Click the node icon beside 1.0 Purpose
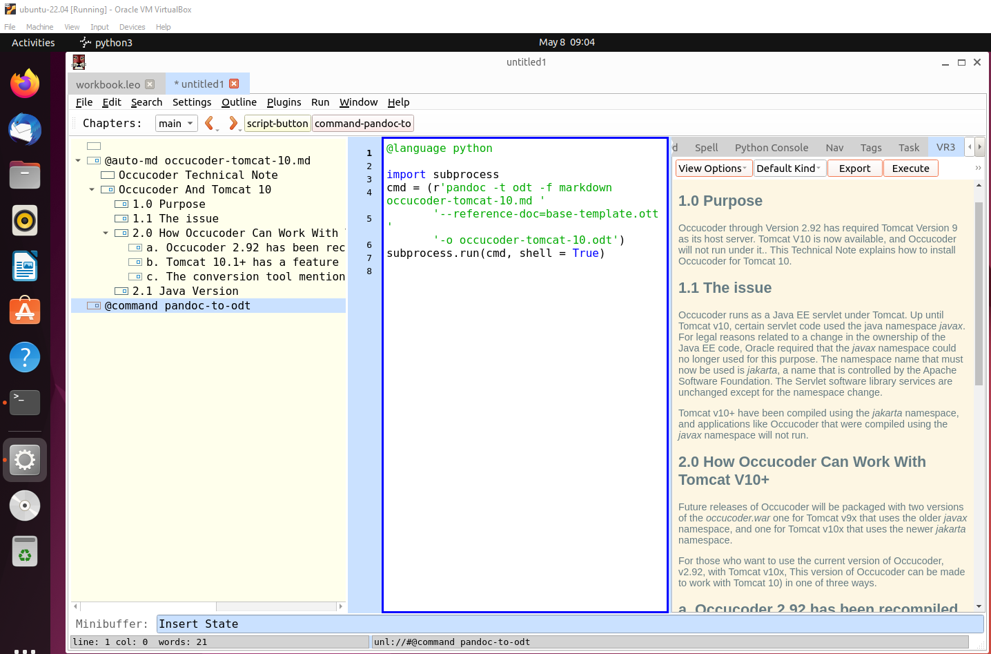This screenshot has width=991, height=654. tap(121, 204)
